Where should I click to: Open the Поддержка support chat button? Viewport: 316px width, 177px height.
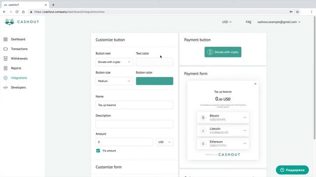(x=292, y=170)
